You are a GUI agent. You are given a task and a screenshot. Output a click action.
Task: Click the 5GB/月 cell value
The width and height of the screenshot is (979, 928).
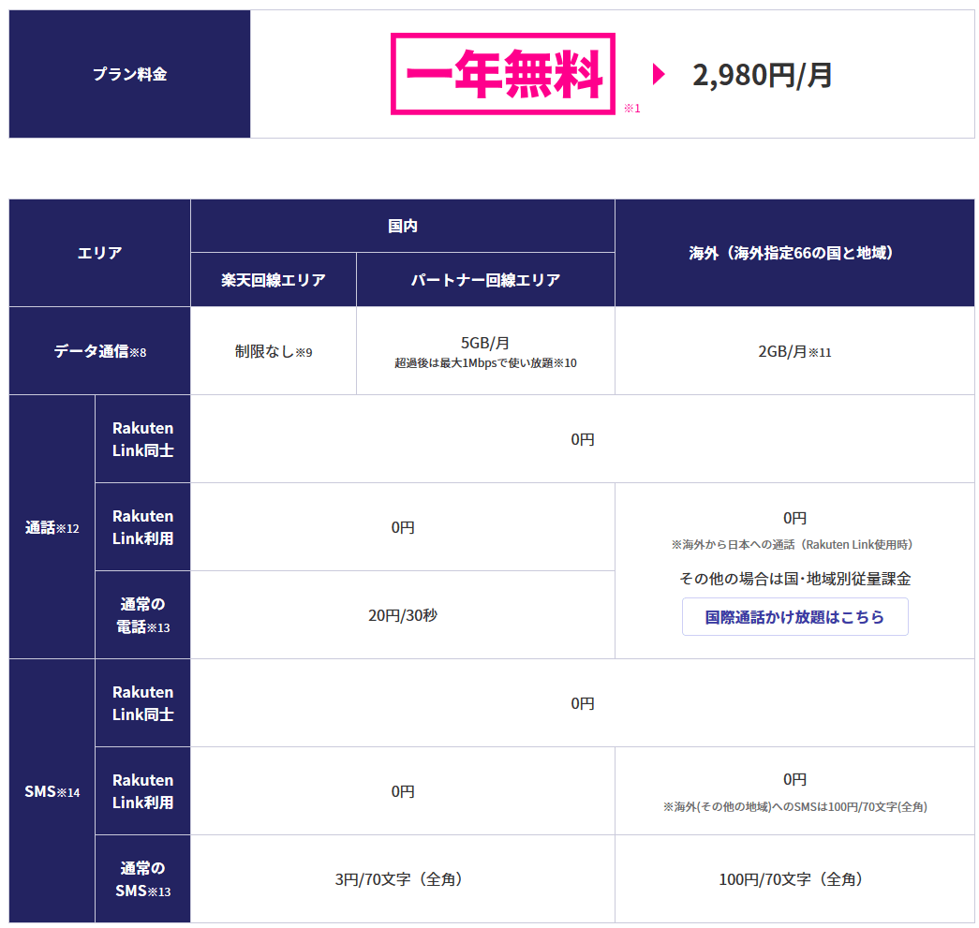pyautogui.click(x=485, y=343)
